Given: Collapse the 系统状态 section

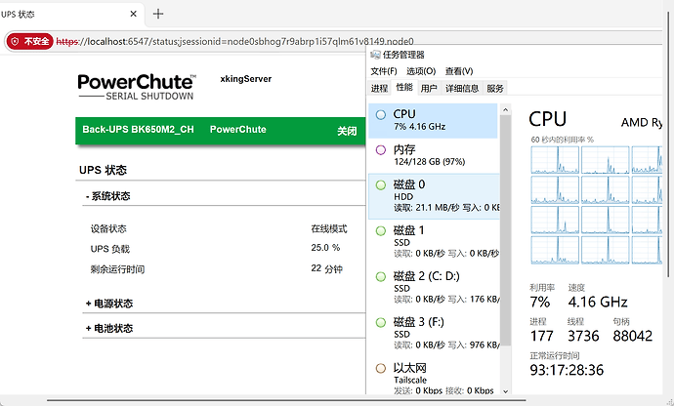Looking at the screenshot, I should pos(107,196).
